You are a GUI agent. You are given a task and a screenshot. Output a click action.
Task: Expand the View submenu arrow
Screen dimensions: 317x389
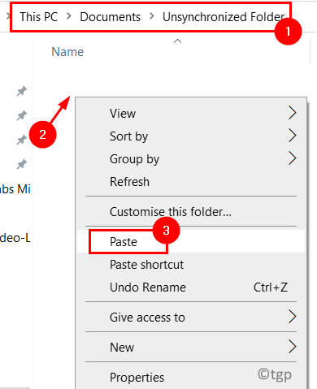coord(292,113)
